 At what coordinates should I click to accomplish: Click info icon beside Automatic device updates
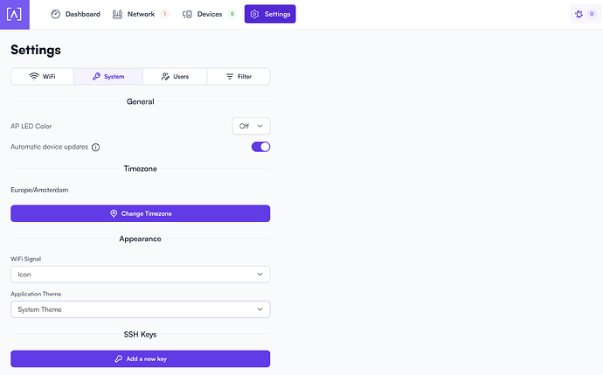96,148
